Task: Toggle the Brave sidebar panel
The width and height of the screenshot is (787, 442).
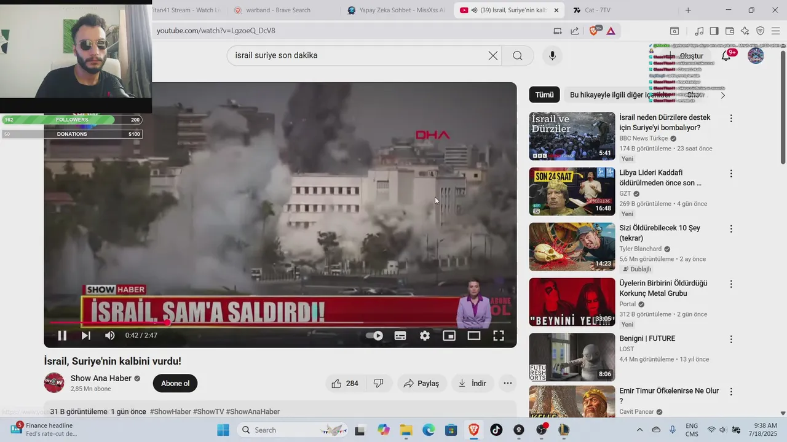Action: coord(714,31)
